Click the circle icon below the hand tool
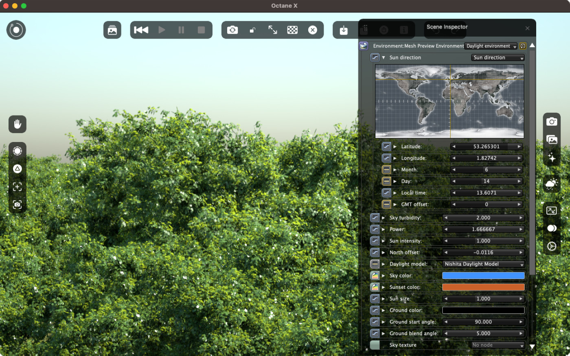 pos(18,151)
